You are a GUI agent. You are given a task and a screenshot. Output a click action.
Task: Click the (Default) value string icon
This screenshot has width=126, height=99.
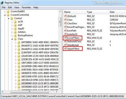(x=65, y=16)
